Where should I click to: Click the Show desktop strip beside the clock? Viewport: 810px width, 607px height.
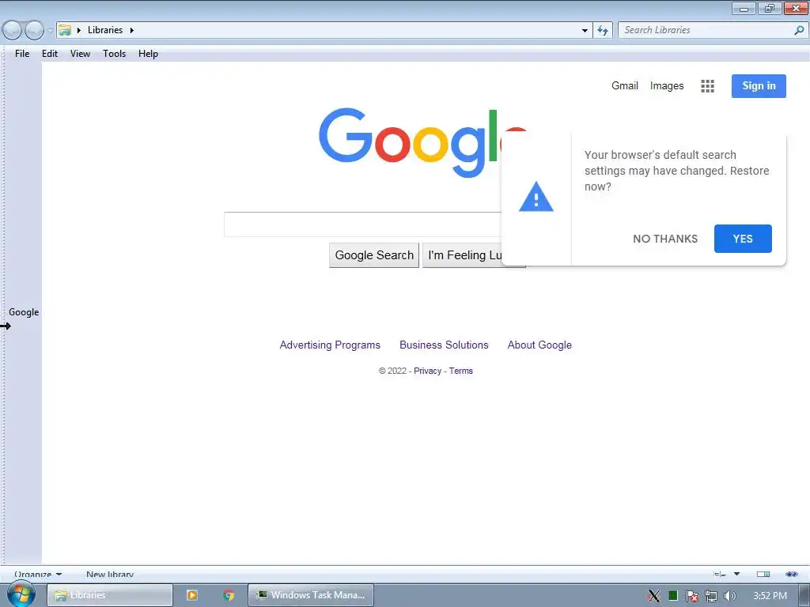pos(804,595)
